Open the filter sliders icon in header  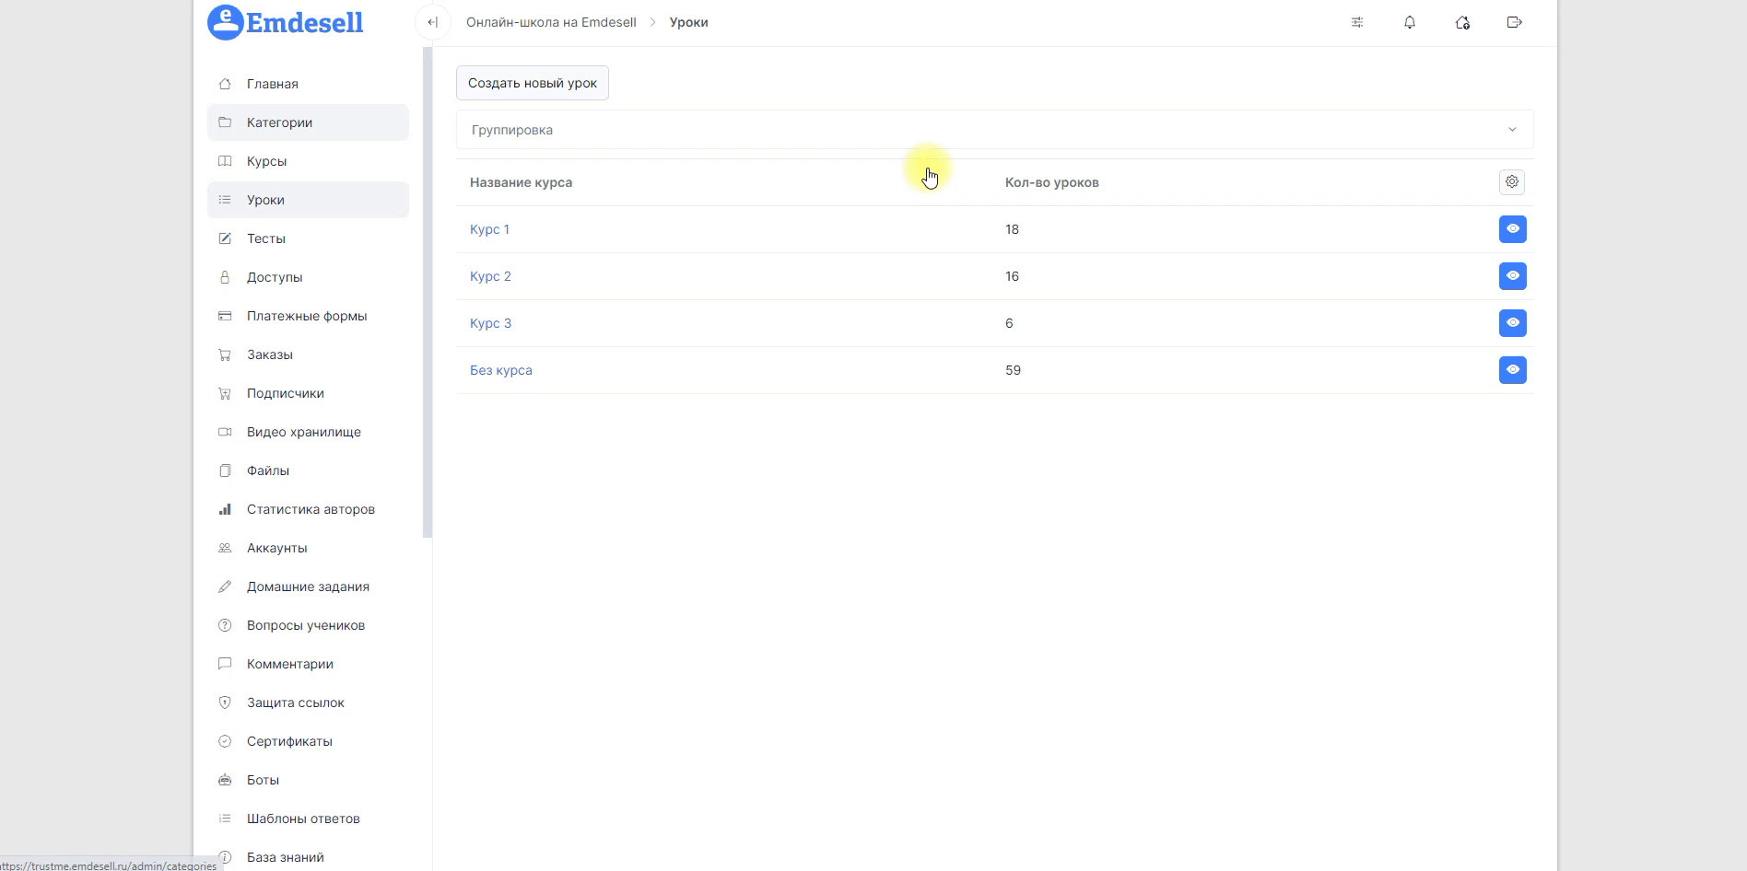1356,22
